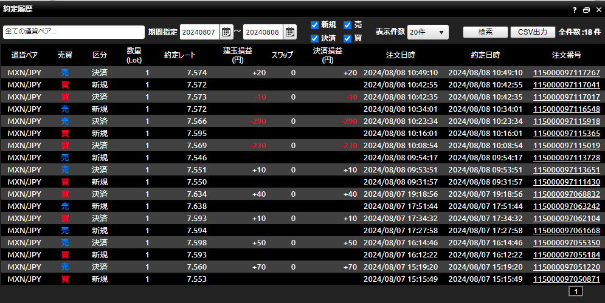
Task: Uncheck the 決済 checkbox
Action: [x=314, y=38]
